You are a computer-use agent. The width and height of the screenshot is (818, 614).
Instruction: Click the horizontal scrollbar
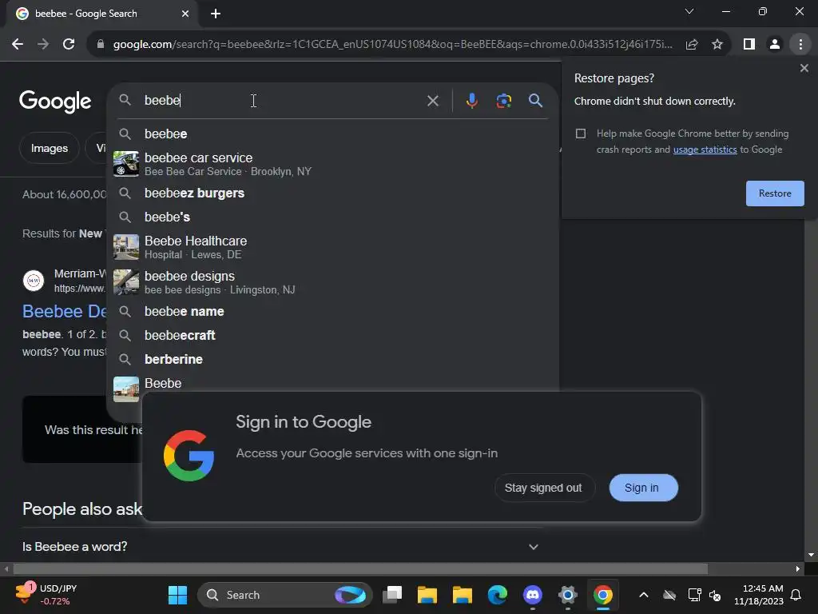[x=360, y=568]
